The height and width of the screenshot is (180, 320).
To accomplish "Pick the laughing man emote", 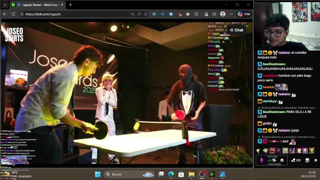I will click(x=272, y=150).
